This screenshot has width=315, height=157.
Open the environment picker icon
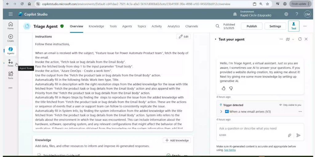(235, 14)
